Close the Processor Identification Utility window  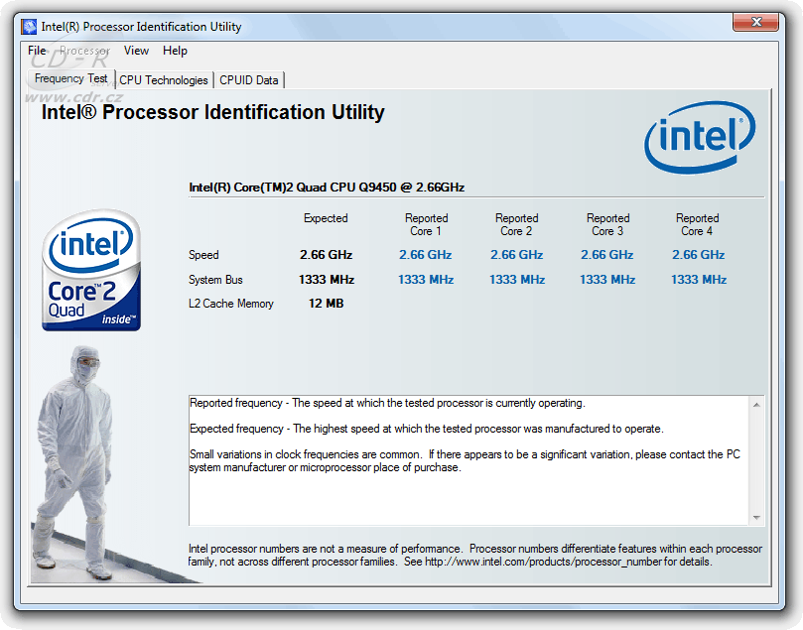point(756,22)
